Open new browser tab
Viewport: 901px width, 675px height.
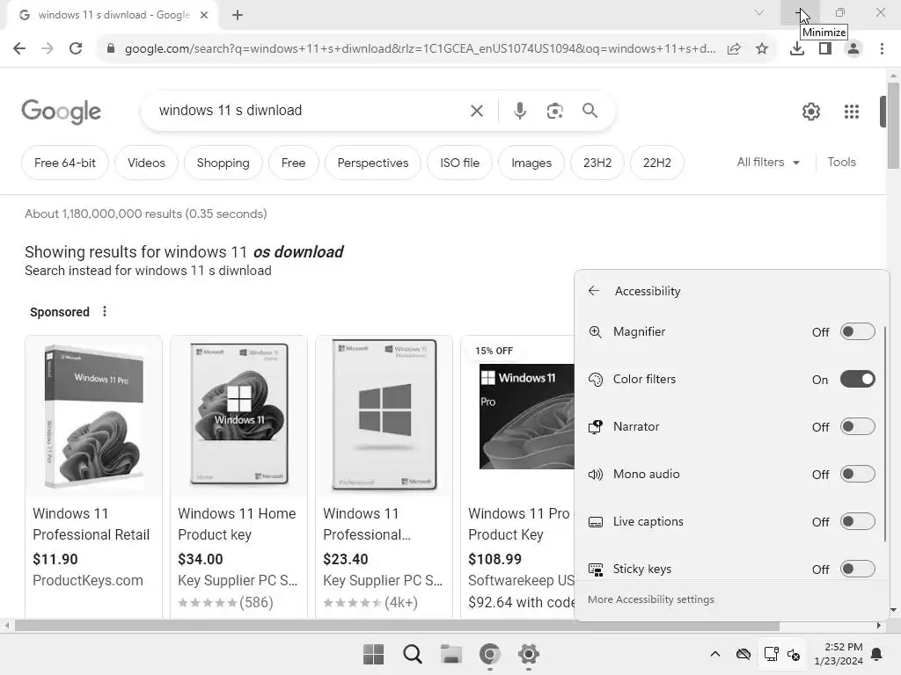point(238,15)
